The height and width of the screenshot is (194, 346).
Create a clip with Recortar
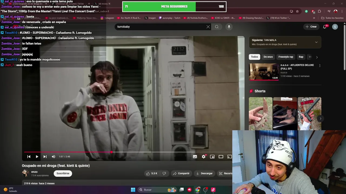(225, 173)
